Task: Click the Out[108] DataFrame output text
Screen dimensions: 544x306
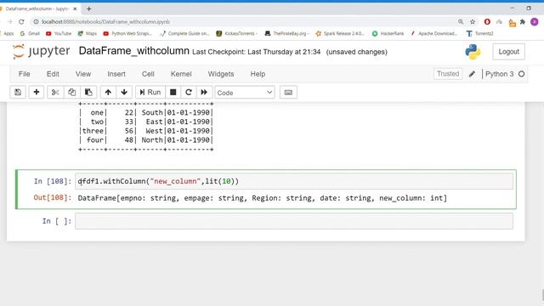Action: (263, 198)
